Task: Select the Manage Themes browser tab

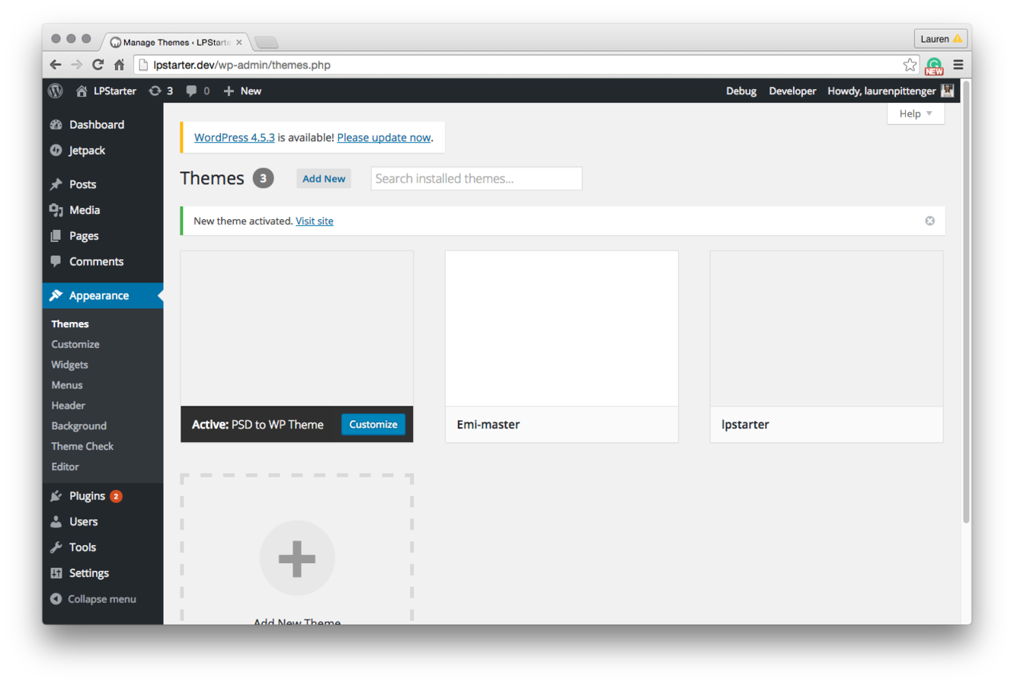Action: [x=175, y=43]
